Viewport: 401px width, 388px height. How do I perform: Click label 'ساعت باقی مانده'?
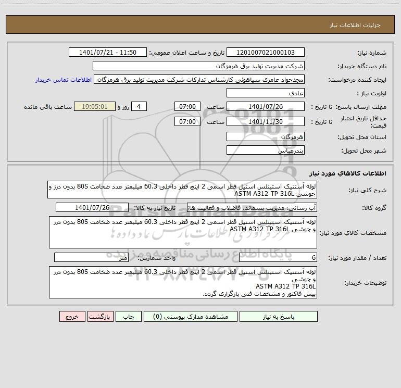point(48,107)
